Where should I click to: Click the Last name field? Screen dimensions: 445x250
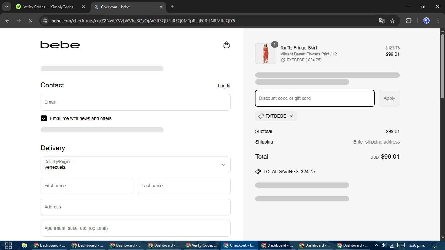184,186
